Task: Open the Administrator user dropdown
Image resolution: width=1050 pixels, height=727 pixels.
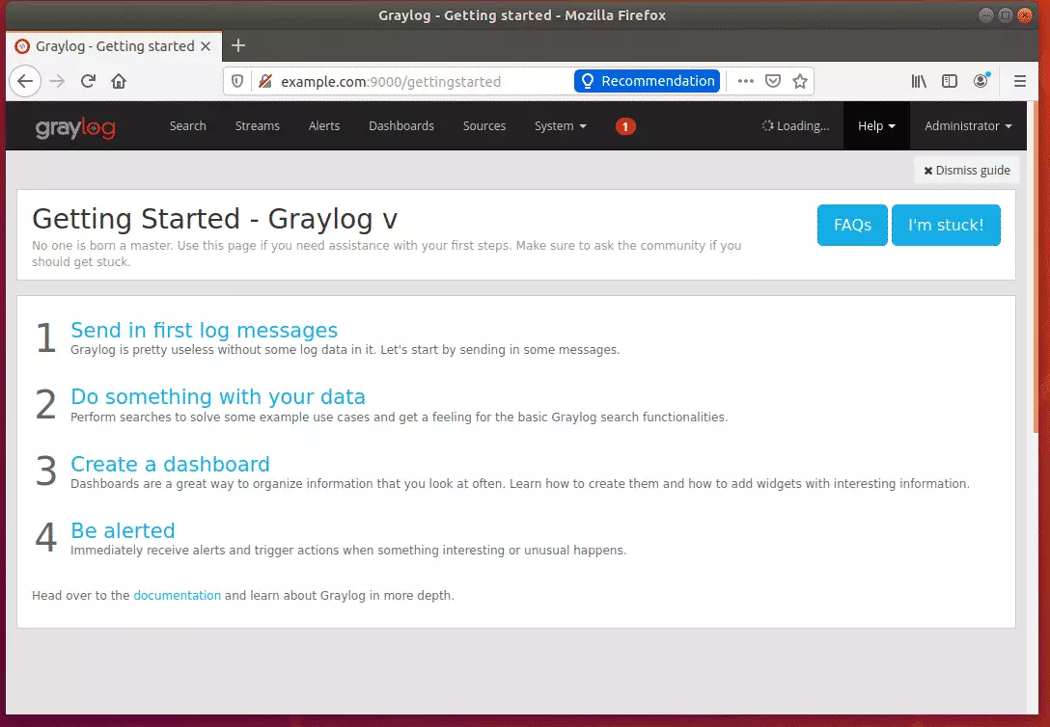Action: pos(968,126)
